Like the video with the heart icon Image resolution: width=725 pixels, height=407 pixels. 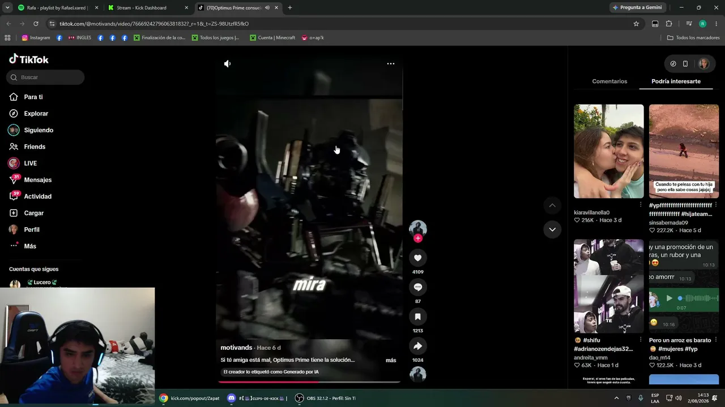(x=418, y=258)
